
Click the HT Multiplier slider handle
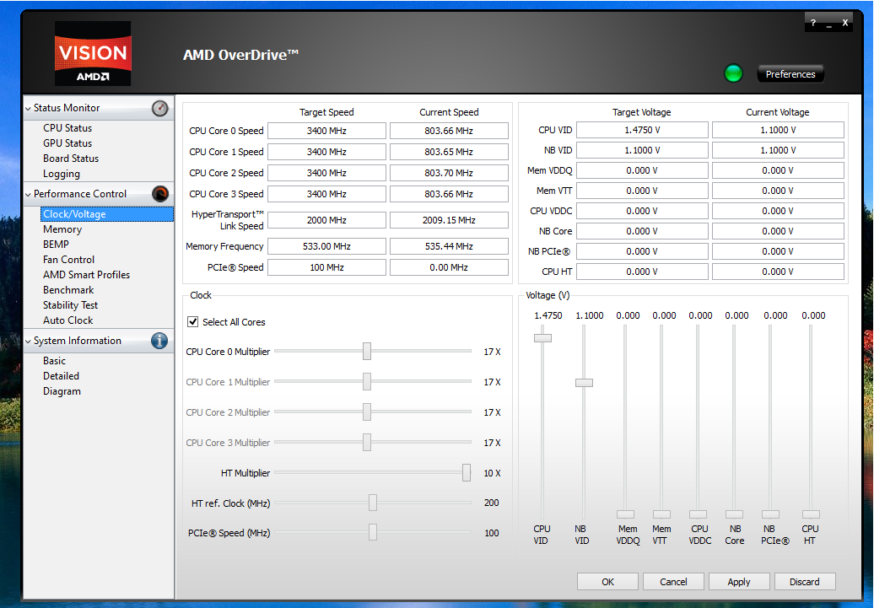point(467,472)
